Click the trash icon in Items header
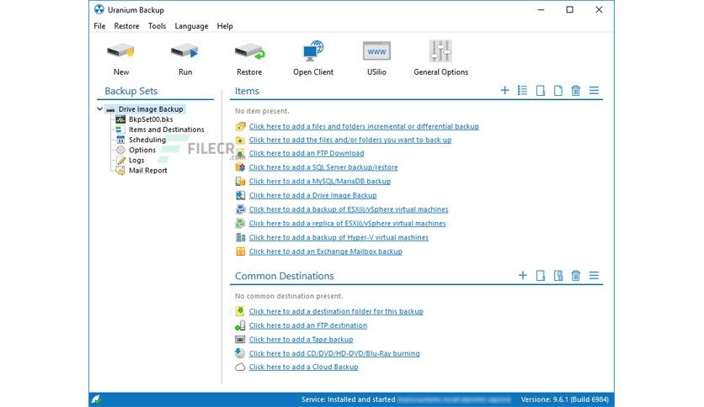This screenshot has height=407, width=704. [x=576, y=91]
